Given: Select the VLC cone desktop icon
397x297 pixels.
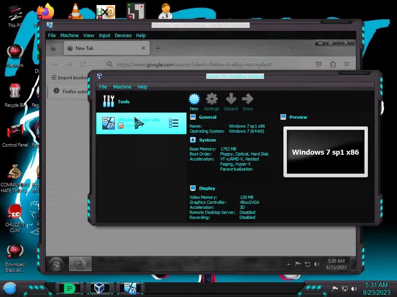Looking at the screenshot, I should pos(76,11).
